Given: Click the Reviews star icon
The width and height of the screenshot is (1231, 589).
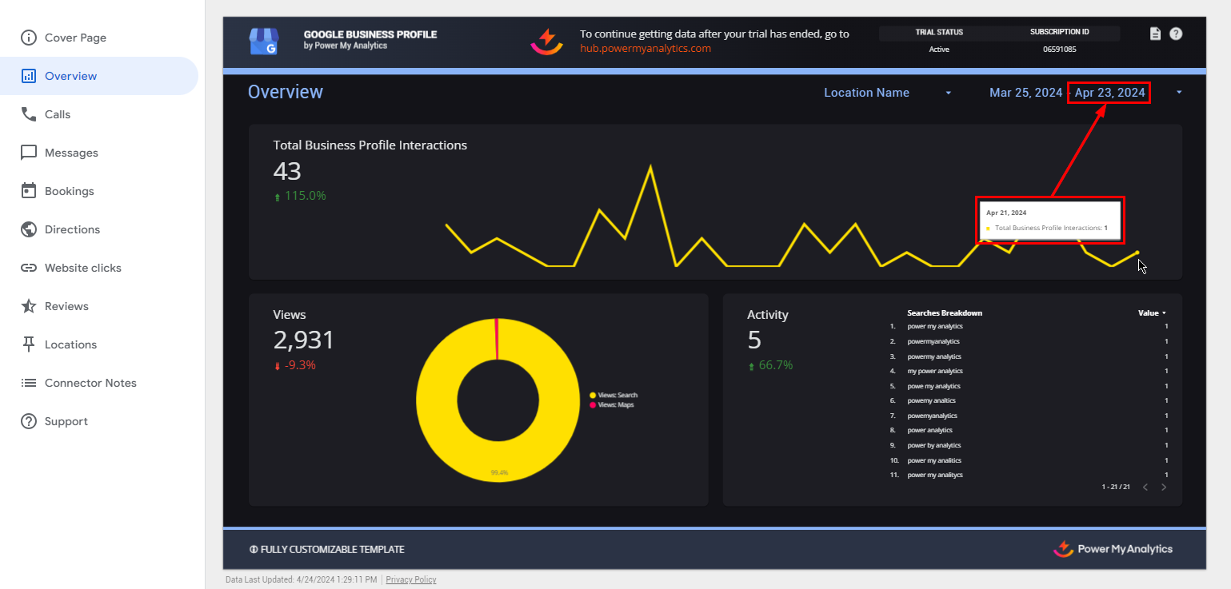Looking at the screenshot, I should 29,306.
